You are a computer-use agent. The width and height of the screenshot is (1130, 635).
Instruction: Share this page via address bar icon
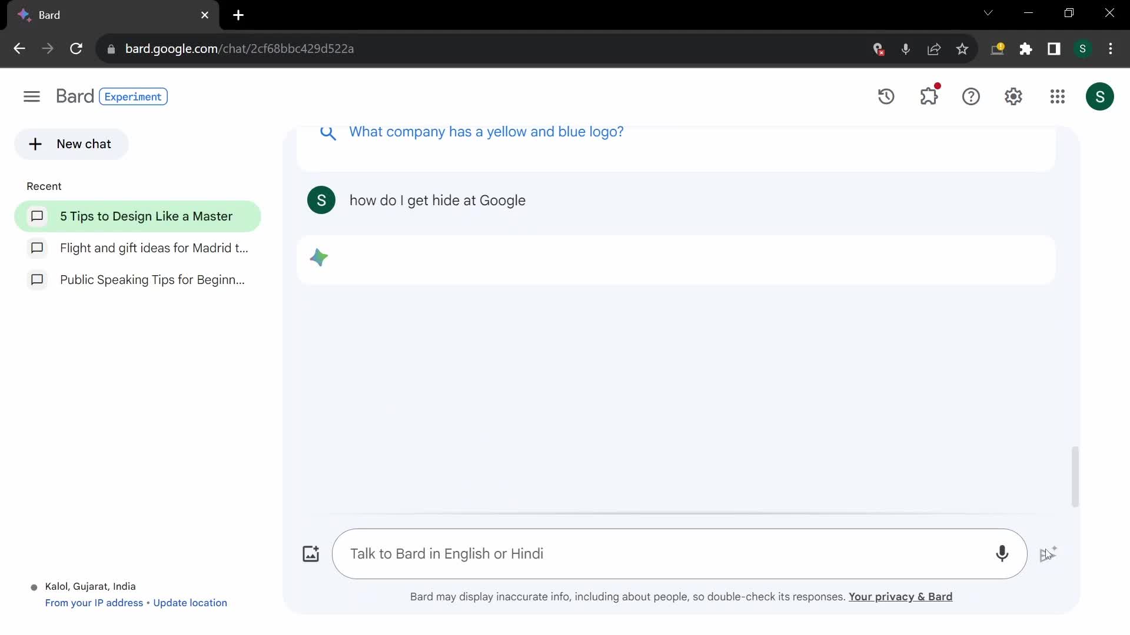point(934,49)
